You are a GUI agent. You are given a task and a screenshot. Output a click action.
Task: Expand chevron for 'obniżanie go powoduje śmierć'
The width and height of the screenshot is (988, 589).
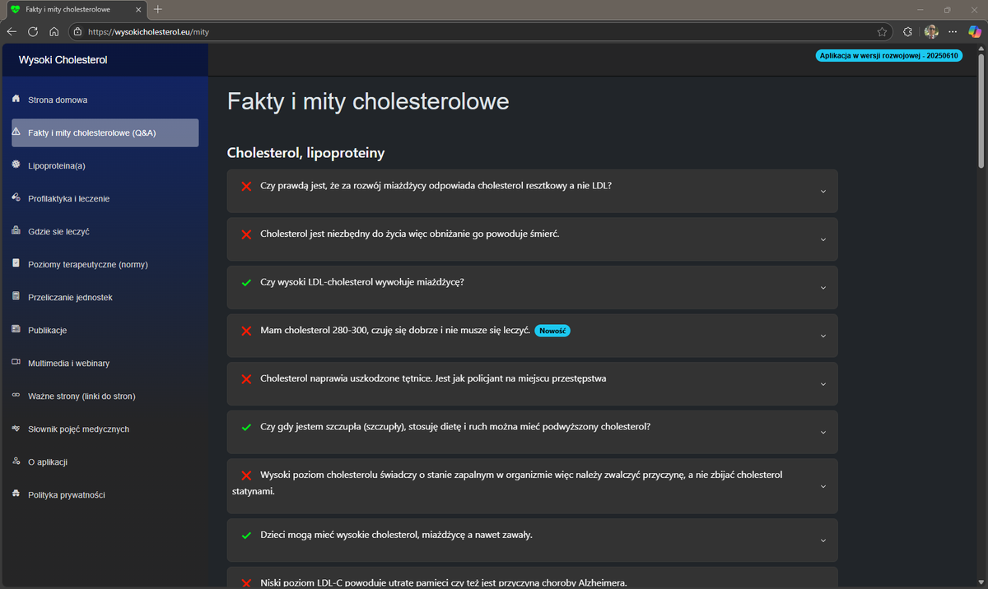[x=823, y=239]
